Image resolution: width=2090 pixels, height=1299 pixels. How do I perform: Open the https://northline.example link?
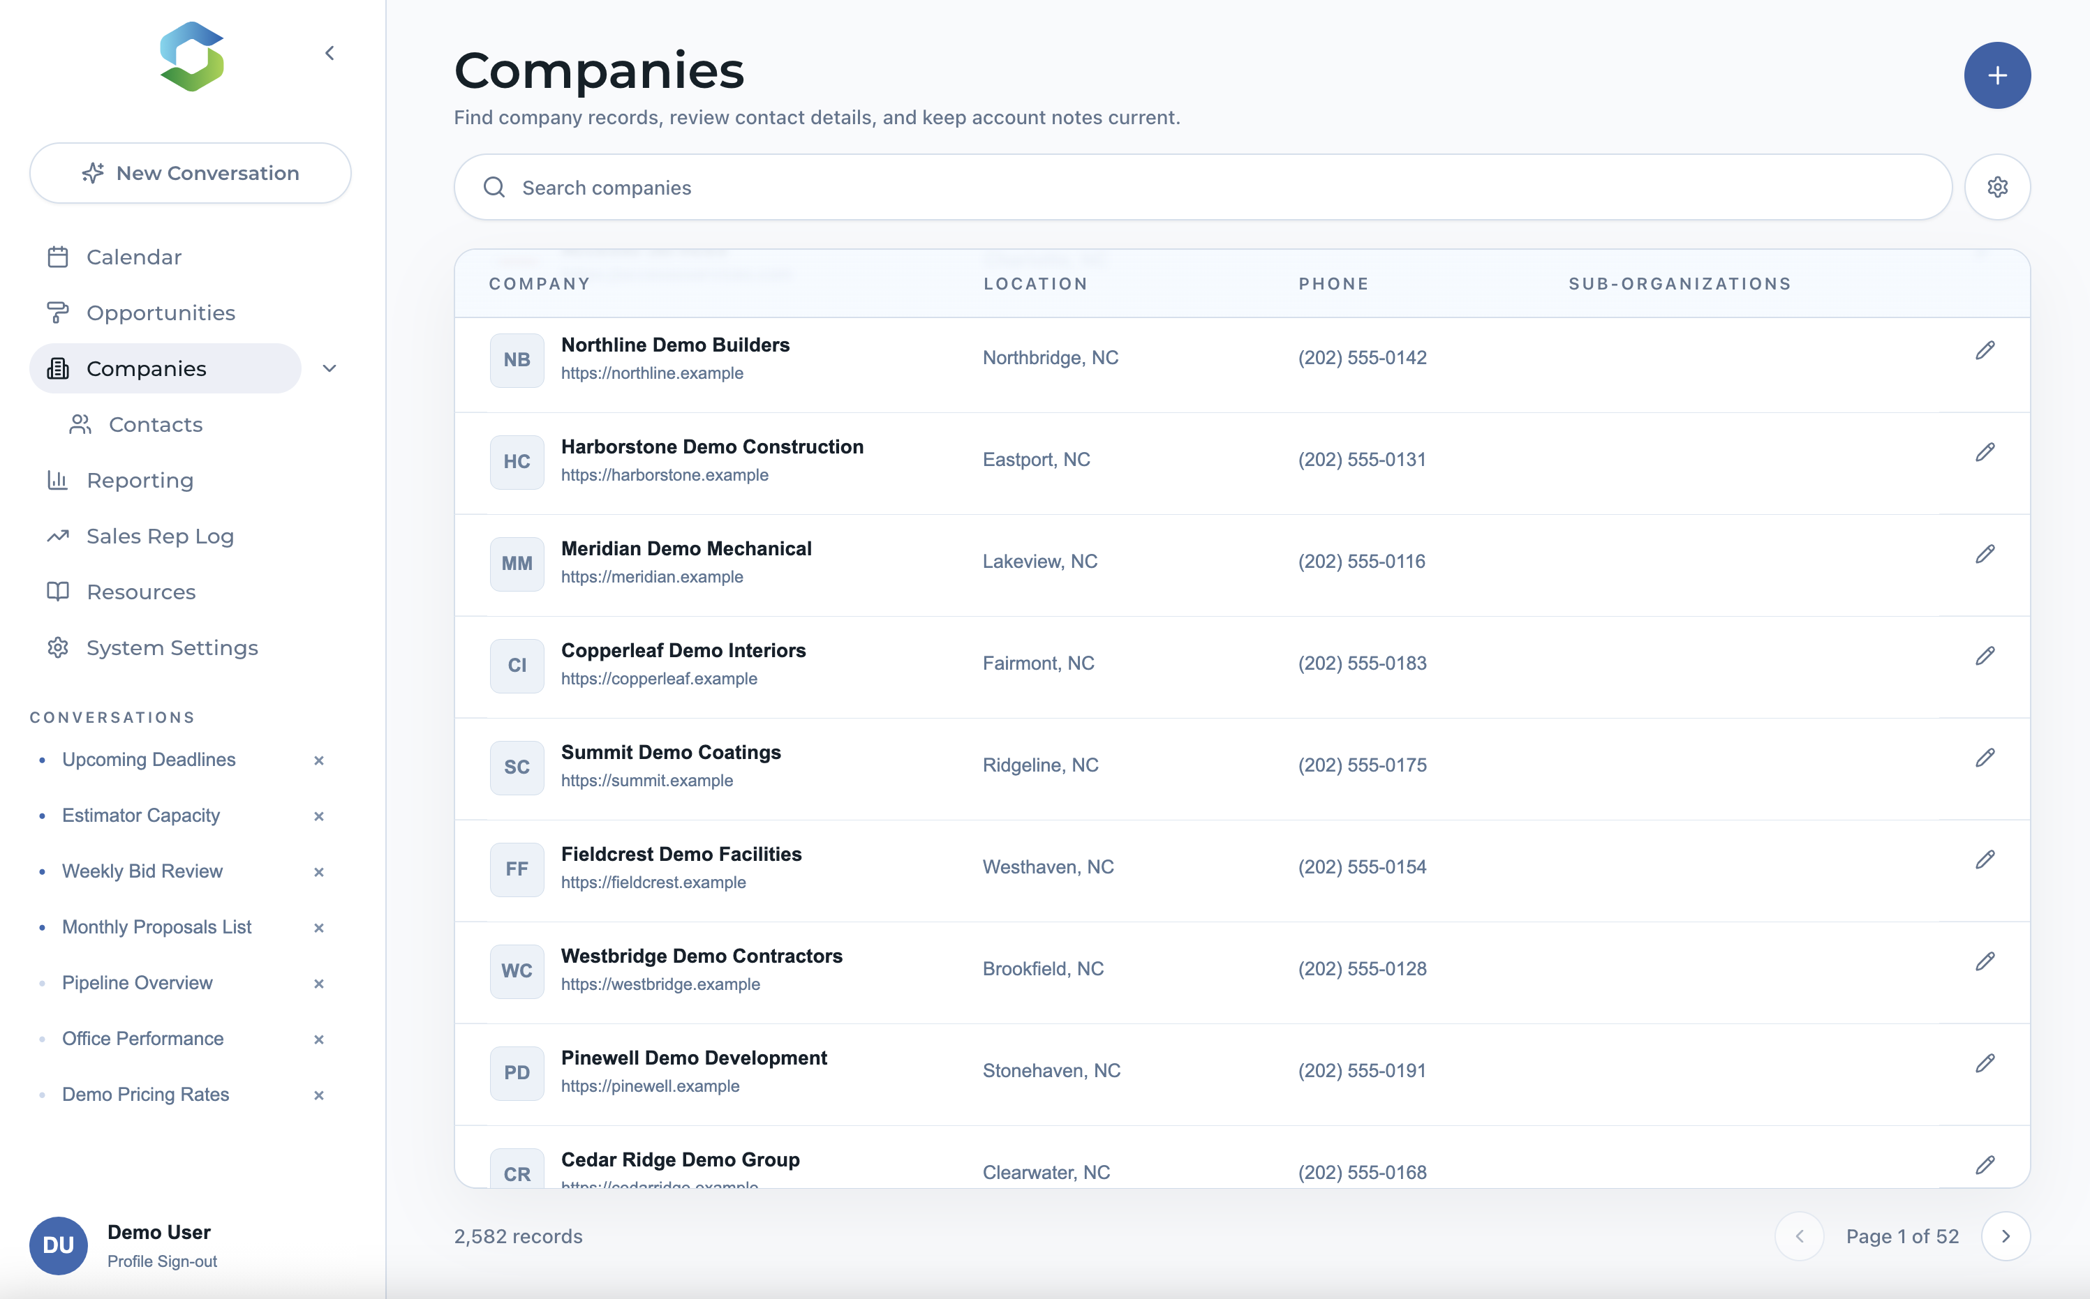[652, 373]
